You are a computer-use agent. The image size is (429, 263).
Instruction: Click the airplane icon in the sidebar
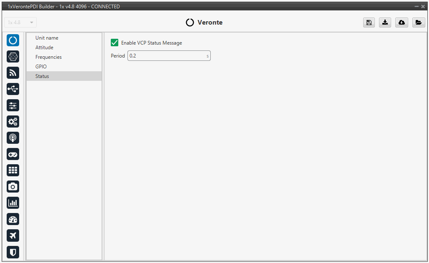tap(13, 235)
